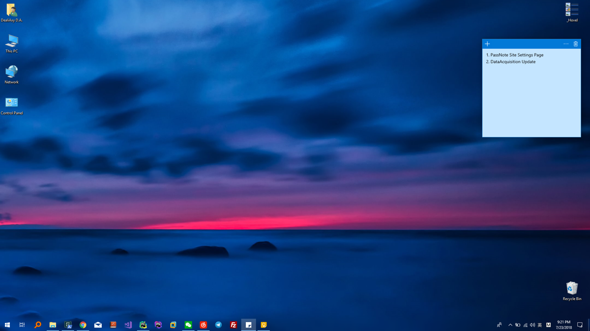This screenshot has width=590, height=331.
Task: Open the Windows Start menu
Action: pos(7,325)
